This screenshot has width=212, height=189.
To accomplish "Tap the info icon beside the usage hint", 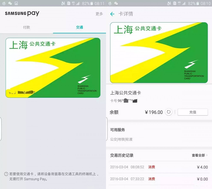I will 6,174.
